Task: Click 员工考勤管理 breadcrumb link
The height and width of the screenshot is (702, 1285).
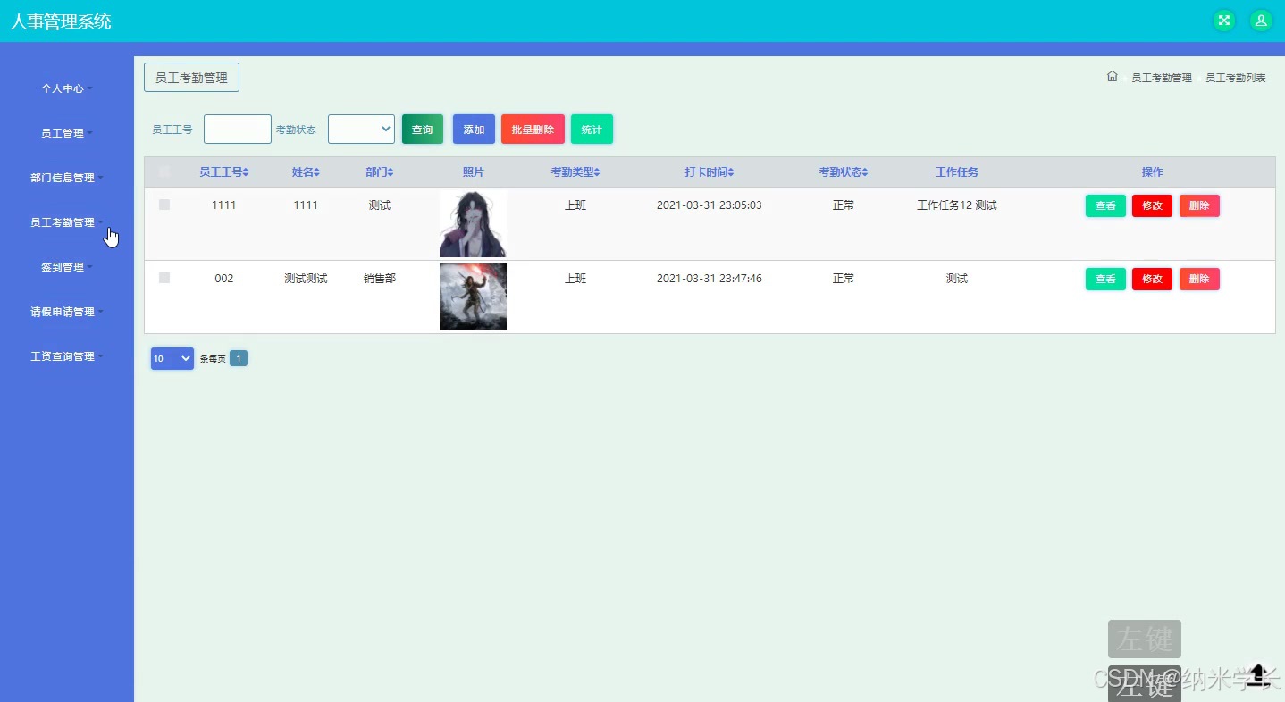Action: [1162, 78]
